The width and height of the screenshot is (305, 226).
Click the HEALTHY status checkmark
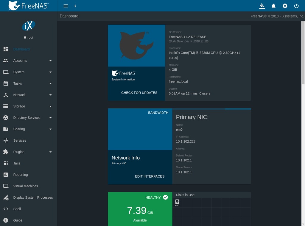tap(166, 197)
